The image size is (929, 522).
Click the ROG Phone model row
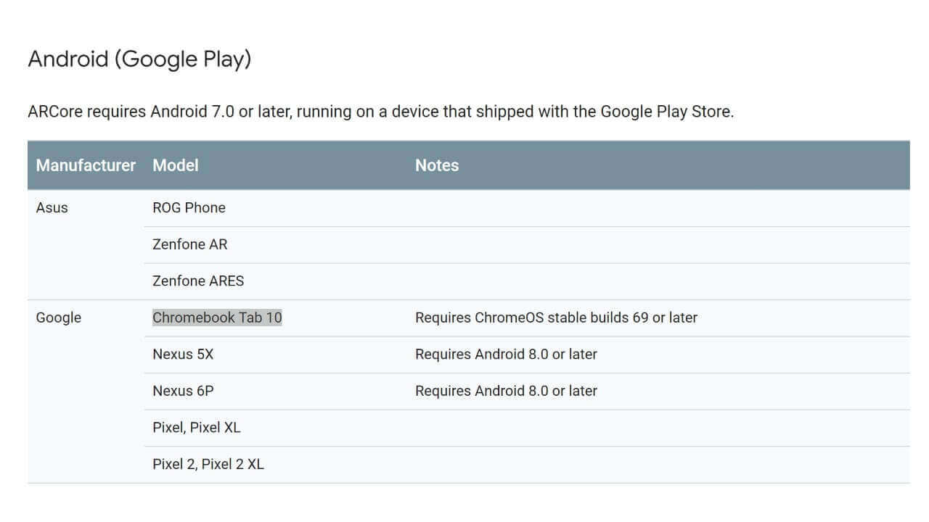click(189, 207)
